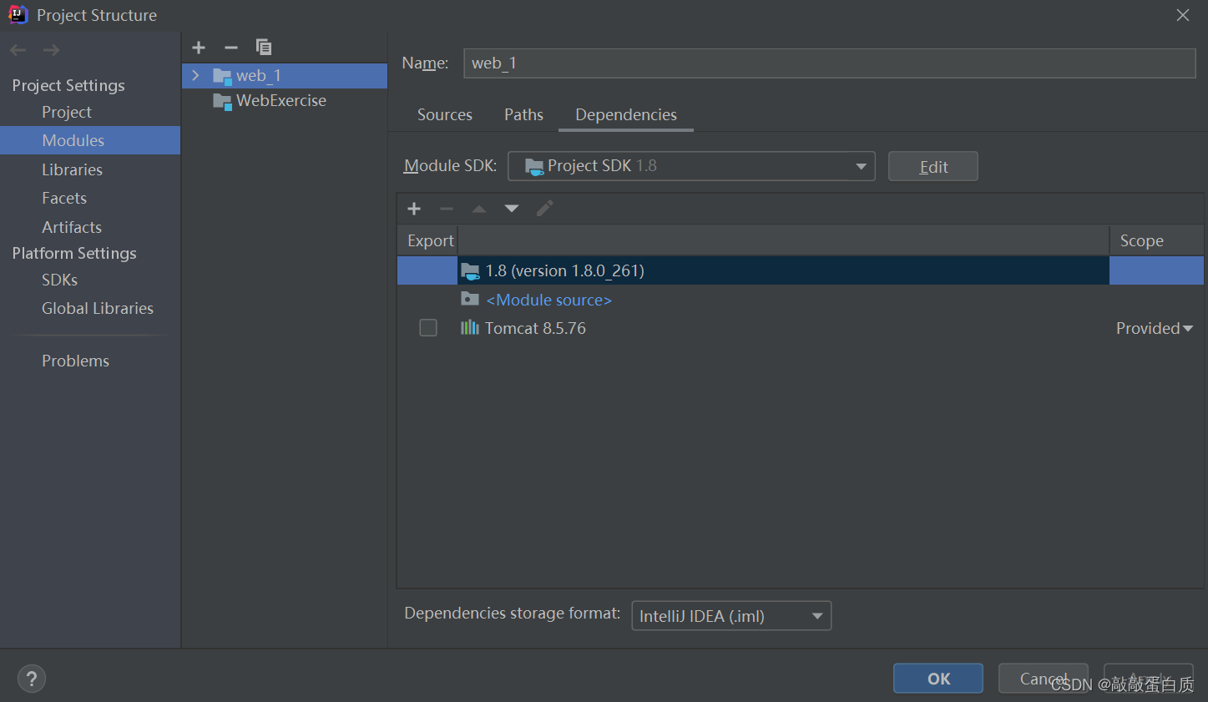The image size is (1208, 702).
Task: Toggle export checkbox for Tomcat 8.5.76
Action: click(428, 328)
